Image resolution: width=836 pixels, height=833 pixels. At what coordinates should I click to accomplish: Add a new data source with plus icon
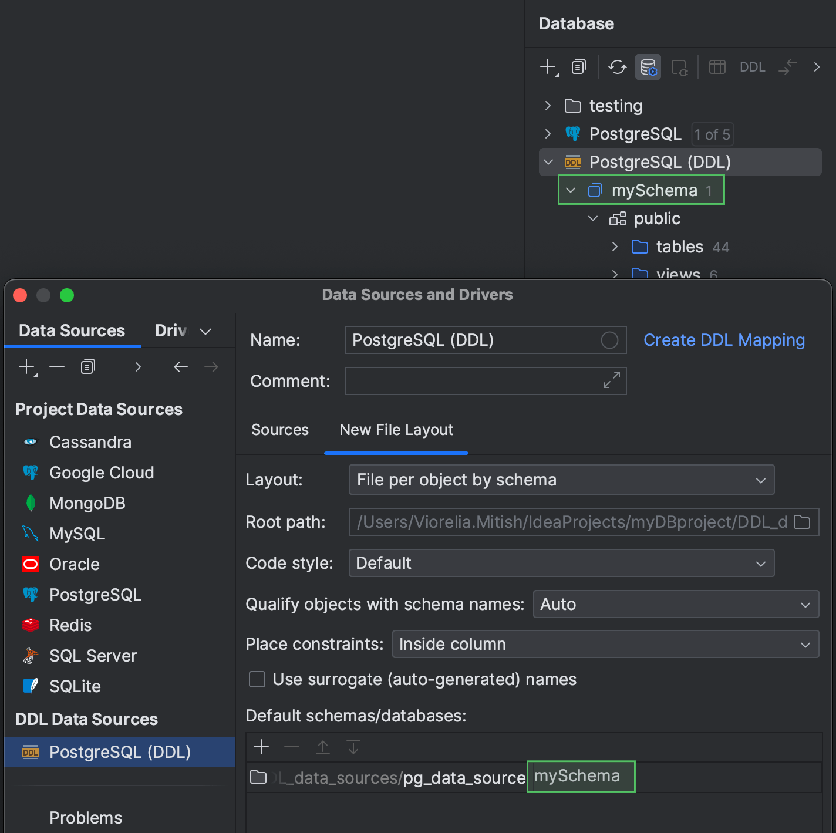click(x=26, y=366)
